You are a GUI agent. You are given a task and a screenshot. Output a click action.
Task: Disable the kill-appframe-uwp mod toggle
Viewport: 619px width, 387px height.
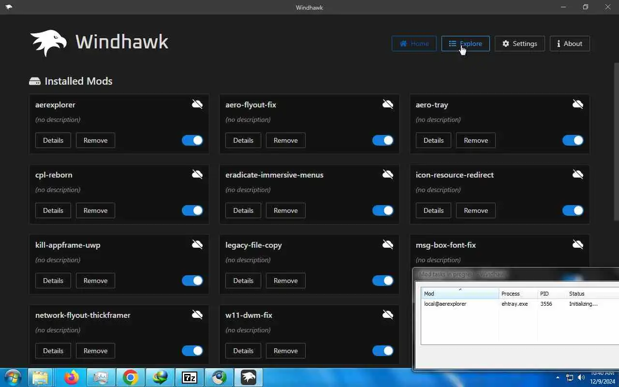(192, 281)
